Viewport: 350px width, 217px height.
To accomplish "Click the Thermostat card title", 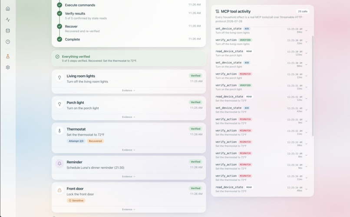I will (x=76, y=129).
